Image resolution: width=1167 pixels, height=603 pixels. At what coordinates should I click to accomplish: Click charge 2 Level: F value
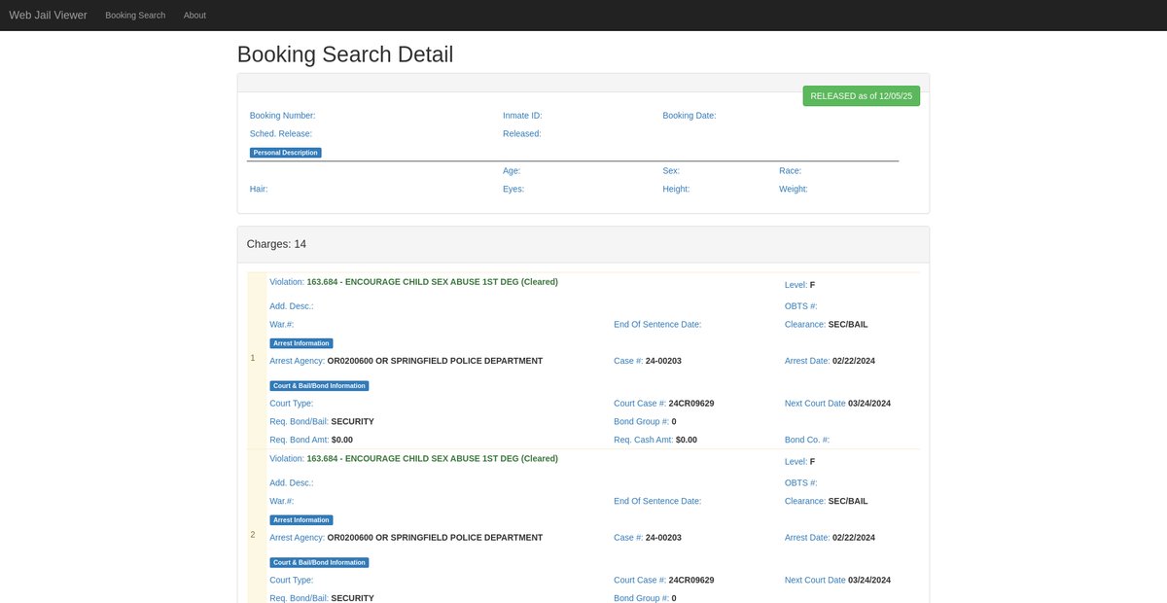click(x=812, y=462)
